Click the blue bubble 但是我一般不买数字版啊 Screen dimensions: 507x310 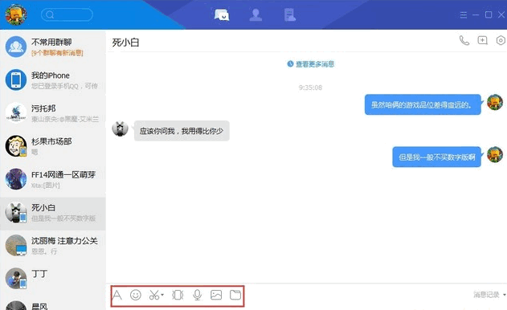[436, 157]
